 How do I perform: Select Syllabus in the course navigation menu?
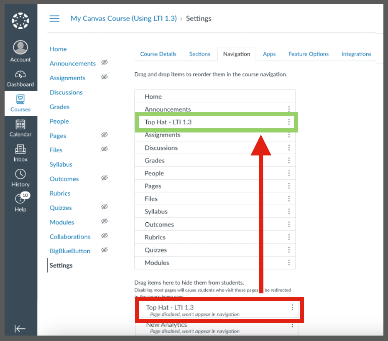tap(61, 164)
